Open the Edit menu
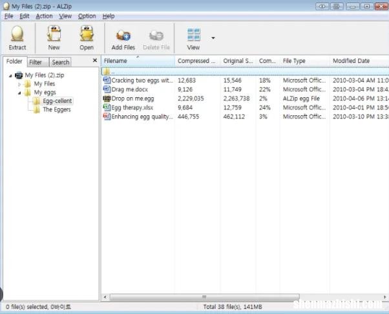 [25, 16]
